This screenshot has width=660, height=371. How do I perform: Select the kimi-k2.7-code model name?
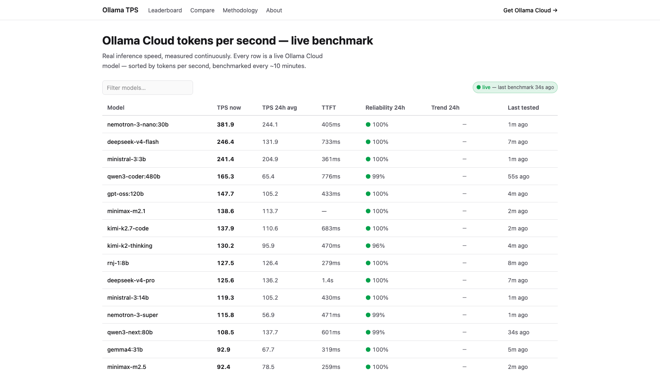(128, 228)
